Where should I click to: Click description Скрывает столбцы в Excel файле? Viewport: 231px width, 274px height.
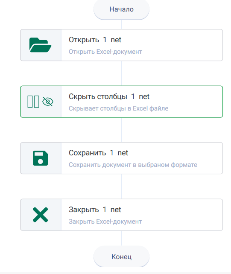click(x=118, y=108)
